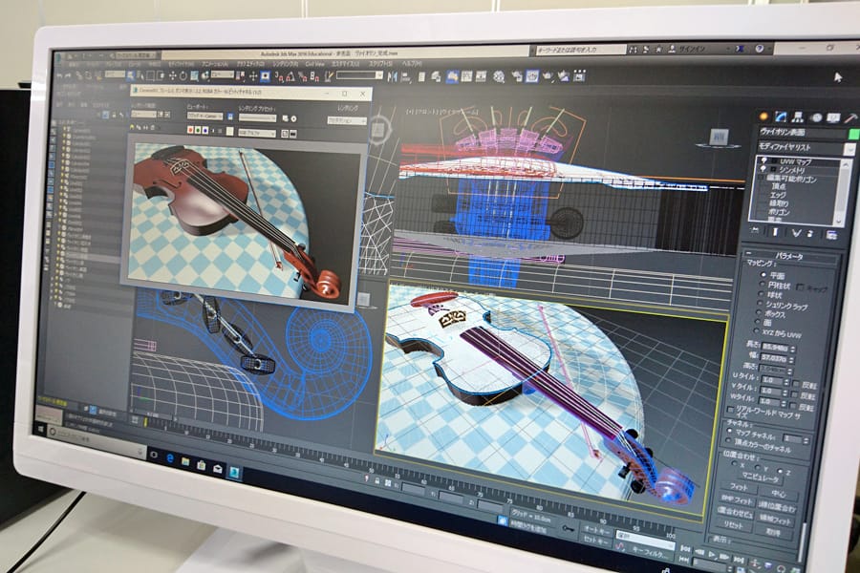Click the 取得 button
The width and height of the screenshot is (860, 573).
tap(771, 533)
